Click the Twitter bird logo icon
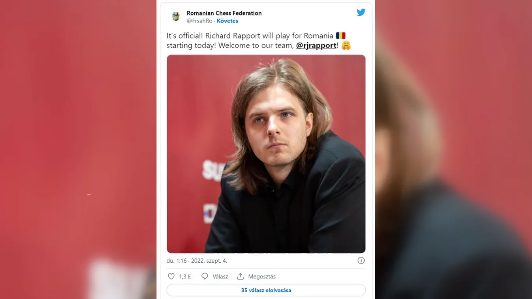 click(361, 12)
